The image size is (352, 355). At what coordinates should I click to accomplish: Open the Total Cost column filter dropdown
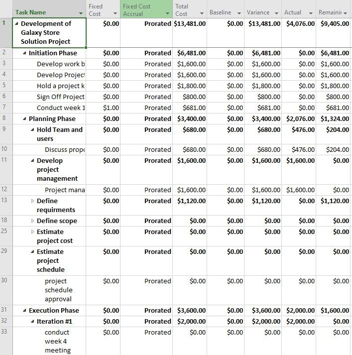click(202, 13)
